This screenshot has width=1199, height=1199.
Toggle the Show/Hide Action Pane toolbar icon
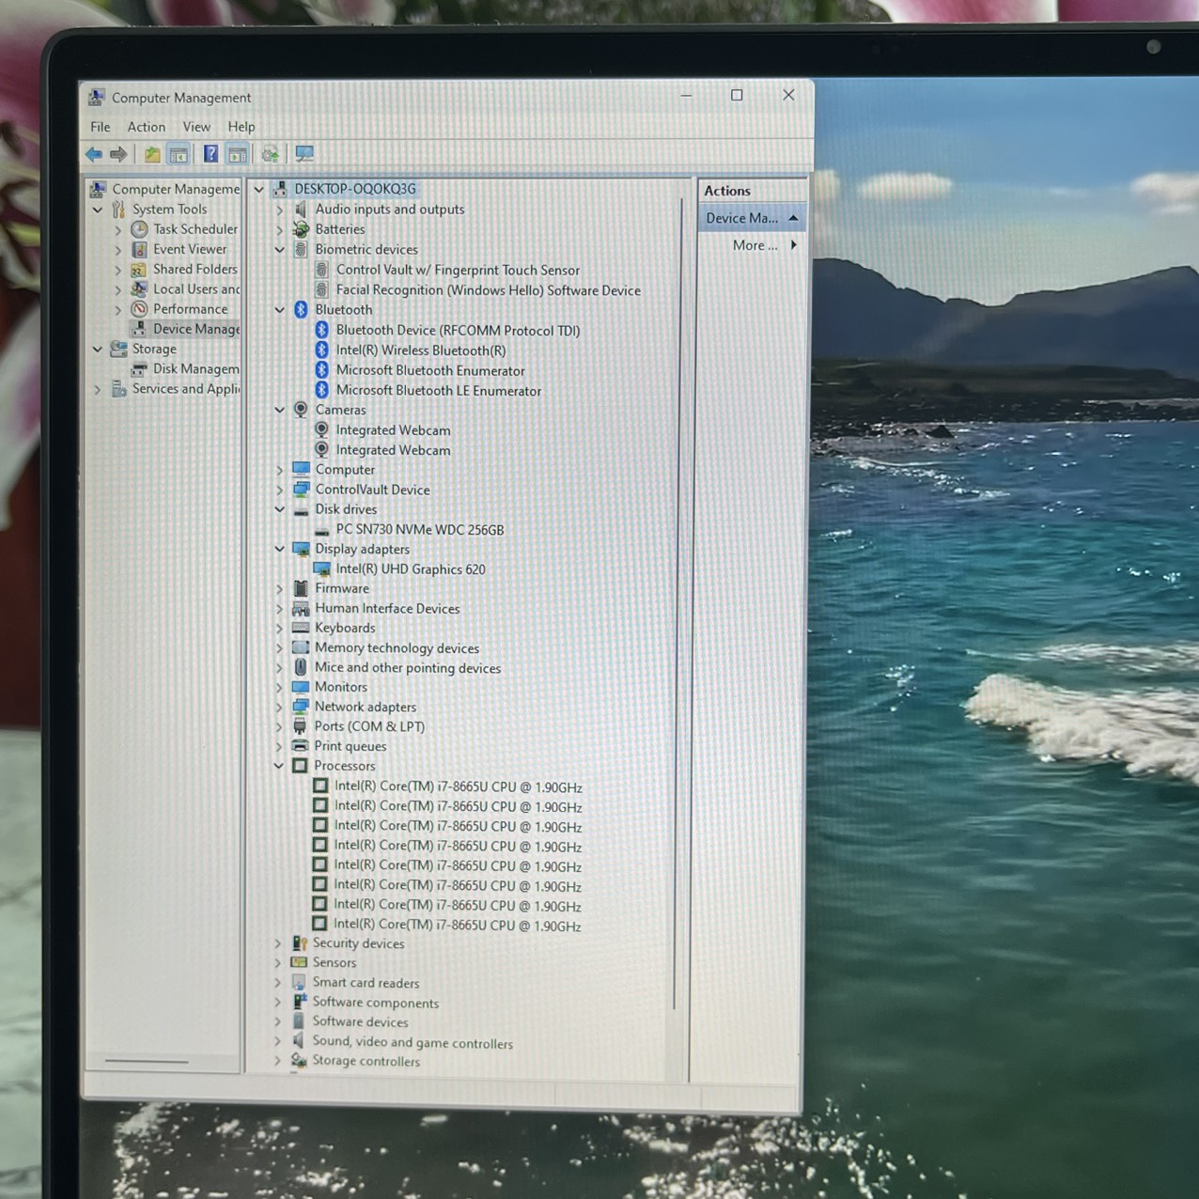pyautogui.click(x=238, y=154)
